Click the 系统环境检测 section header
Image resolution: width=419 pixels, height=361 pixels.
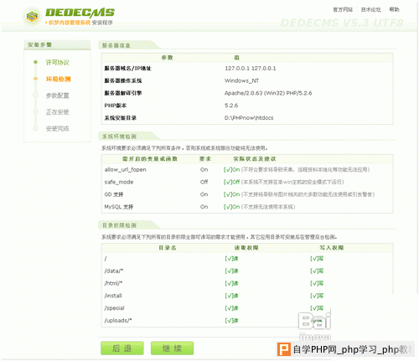click(119, 137)
